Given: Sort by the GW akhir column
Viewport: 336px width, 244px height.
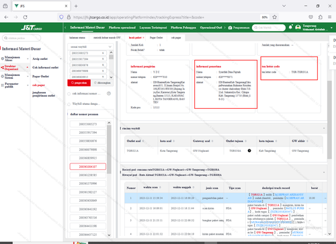Looking at the screenshot, I should (x=307, y=141).
